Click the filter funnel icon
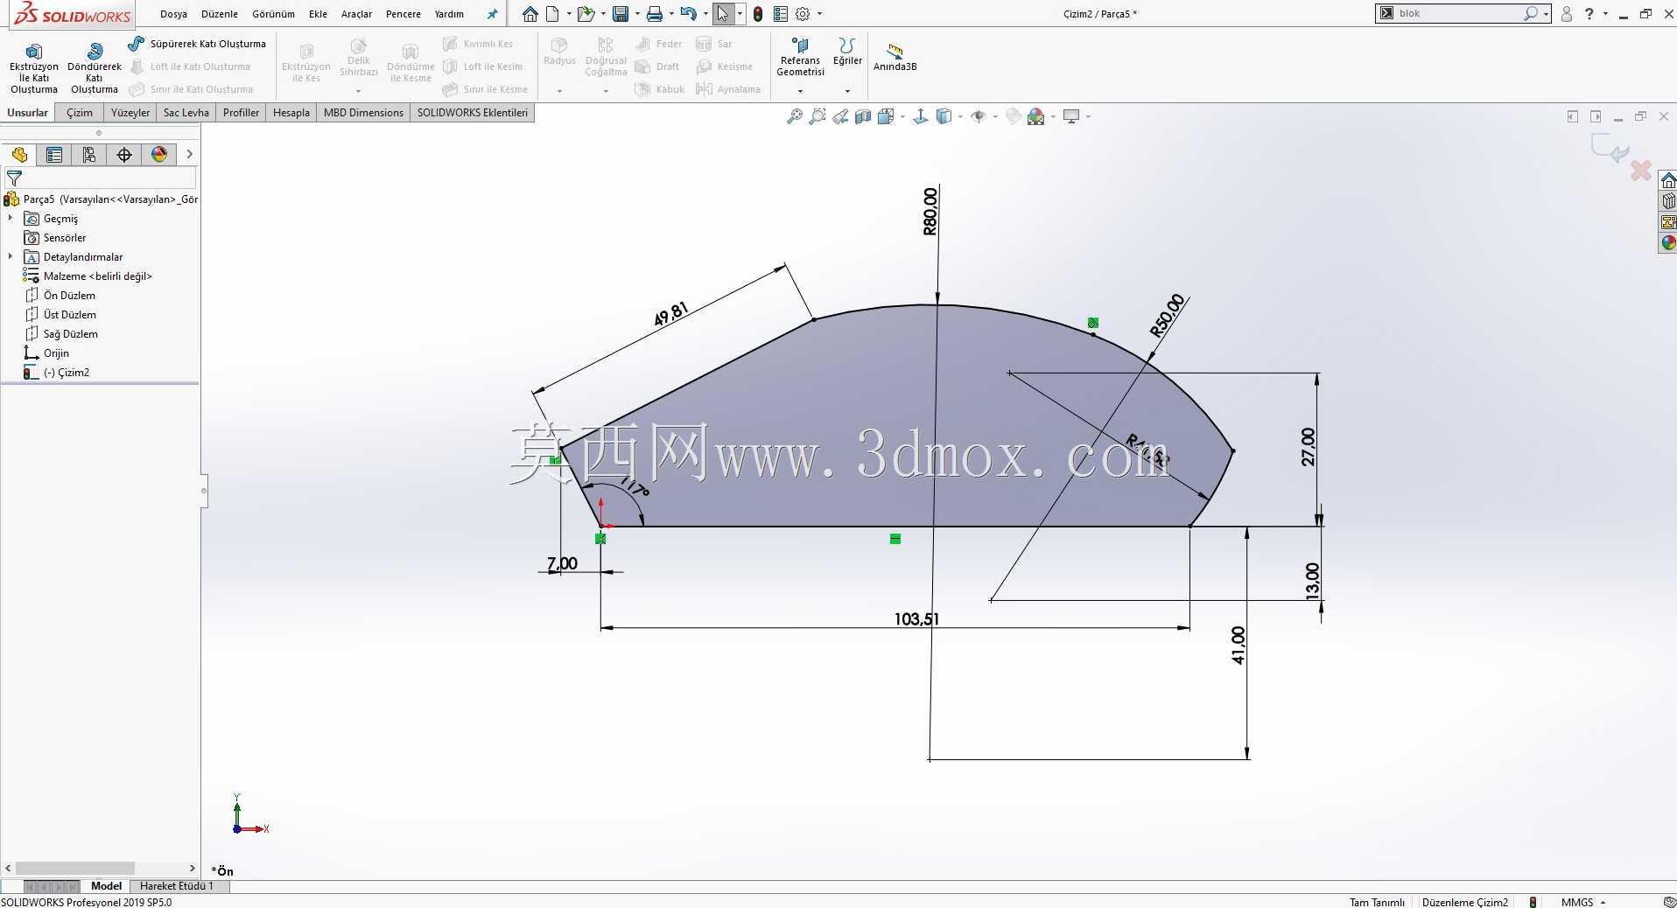Image resolution: width=1677 pixels, height=908 pixels. click(x=14, y=178)
